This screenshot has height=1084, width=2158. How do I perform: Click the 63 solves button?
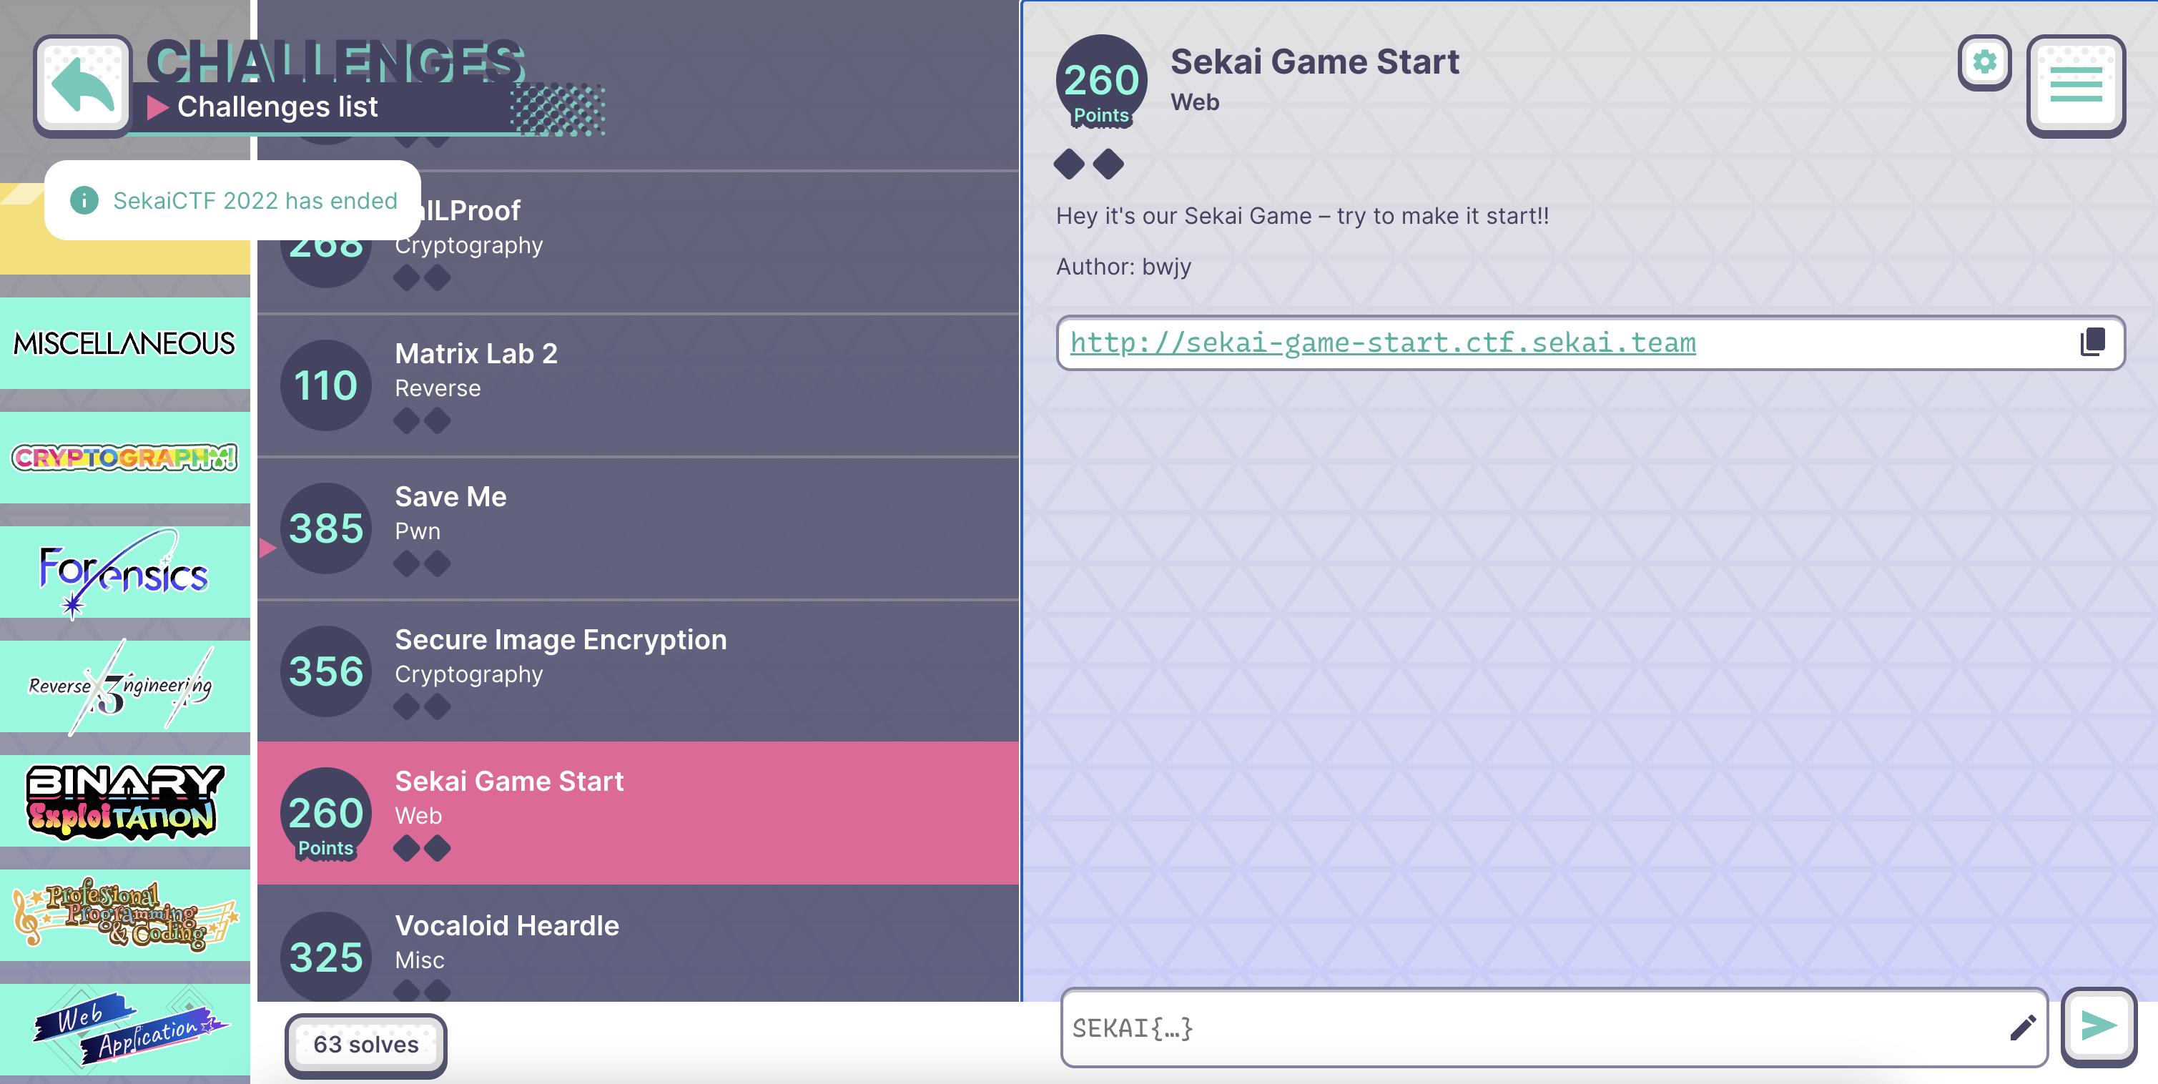(366, 1045)
